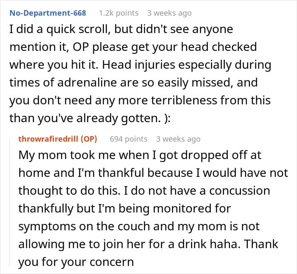Click the phrase "home and I'm thankful"
Image resolution: width=297 pixels, height=274 pixels.
pyautogui.click(x=71, y=173)
